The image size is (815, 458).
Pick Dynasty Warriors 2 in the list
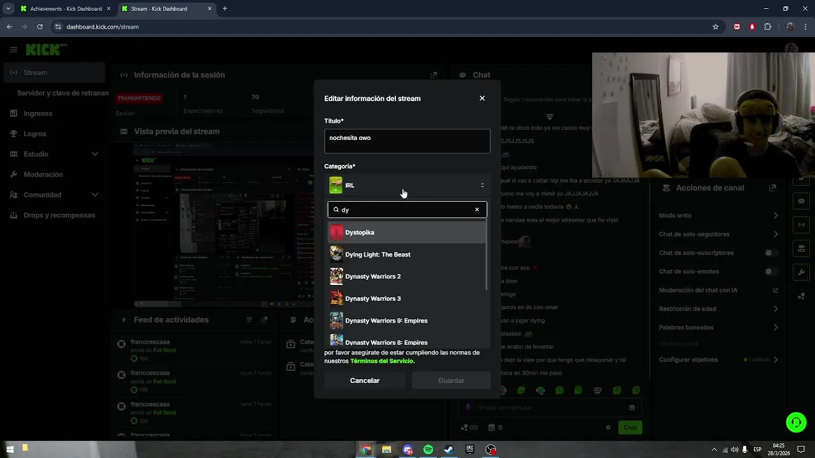[x=407, y=277]
